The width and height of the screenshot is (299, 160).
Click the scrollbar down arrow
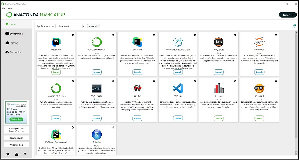[x=296, y=153]
